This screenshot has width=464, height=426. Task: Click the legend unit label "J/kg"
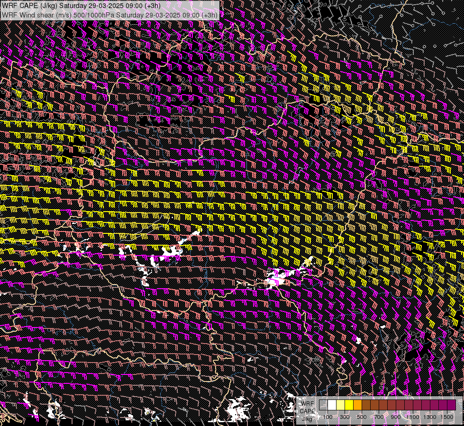pyautogui.click(x=307, y=419)
